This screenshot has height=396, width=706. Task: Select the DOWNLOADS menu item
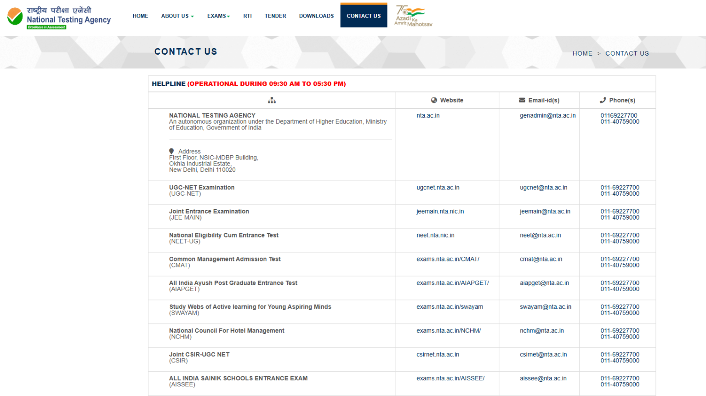coord(316,16)
